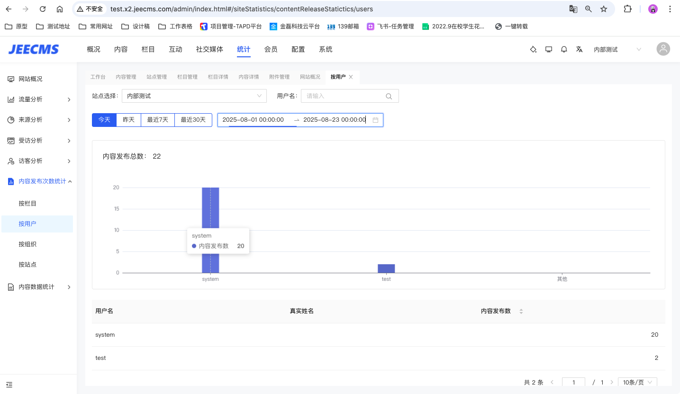
Task: Click the user avatar icon
Action: pyautogui.click(x=663, y=49)
